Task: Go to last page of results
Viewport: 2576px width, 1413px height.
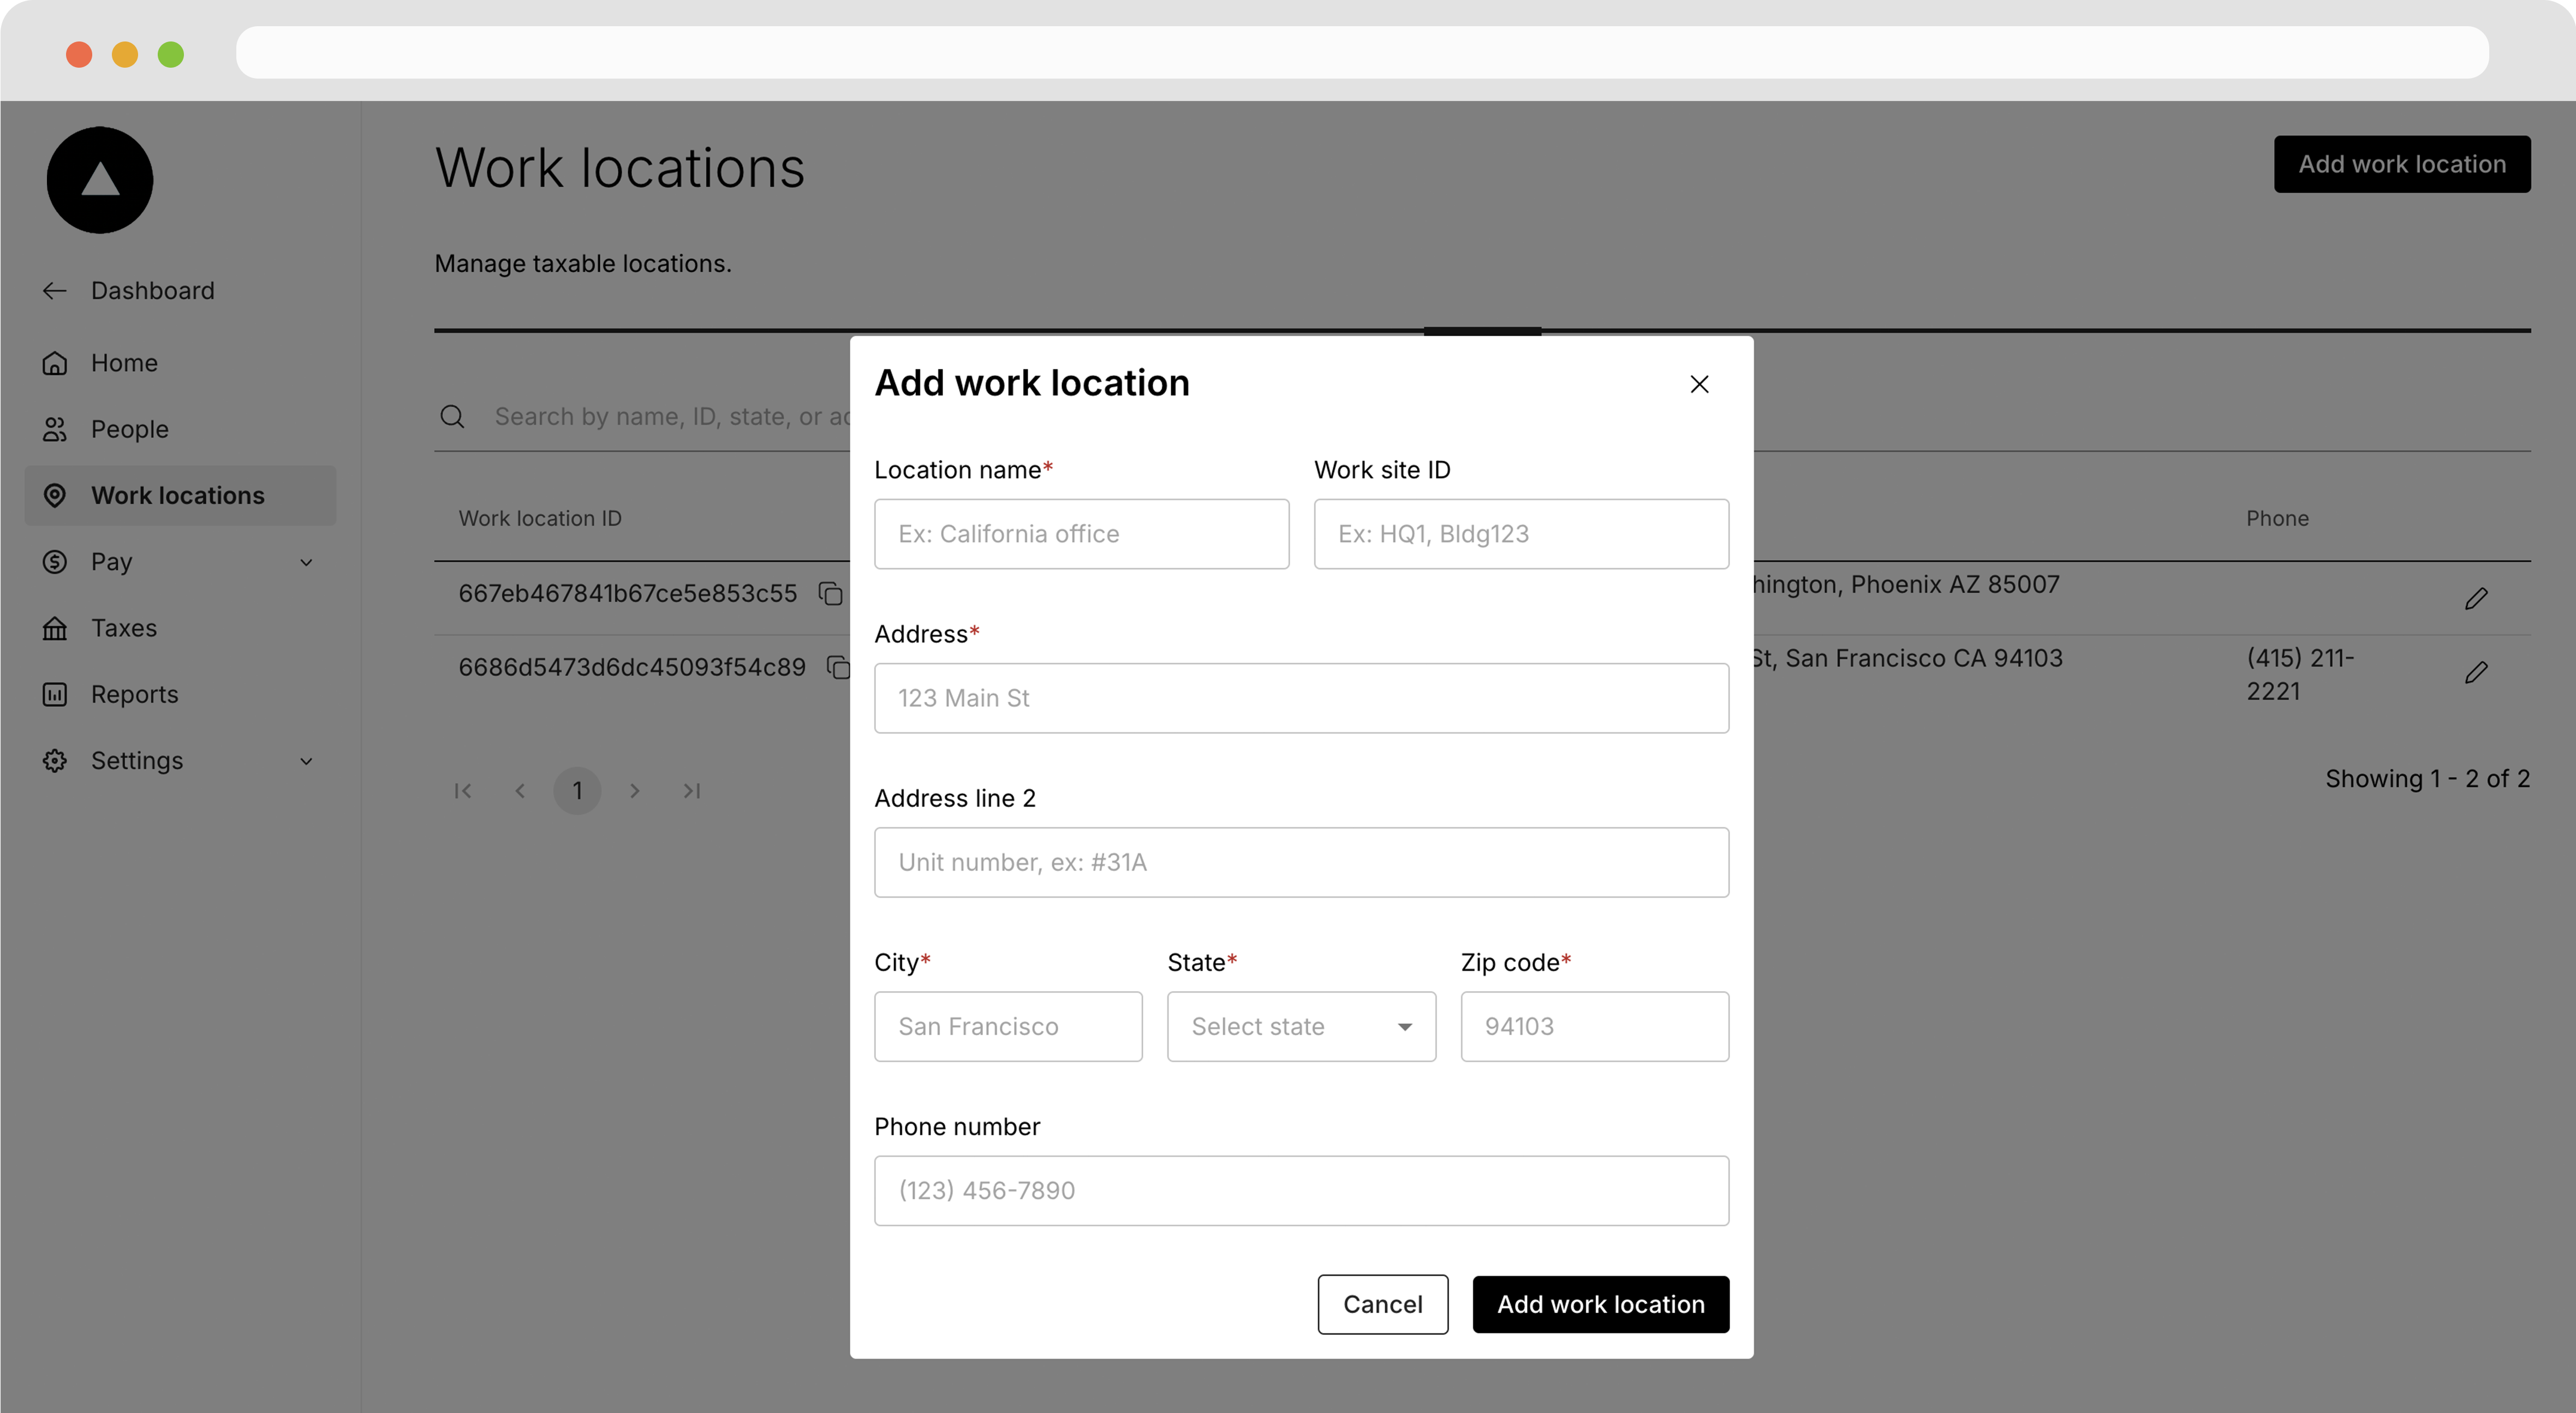Action: (691, 791)
